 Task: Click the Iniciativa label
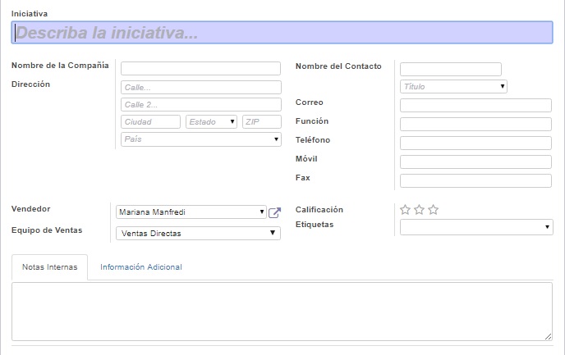[x=30, y=14]
